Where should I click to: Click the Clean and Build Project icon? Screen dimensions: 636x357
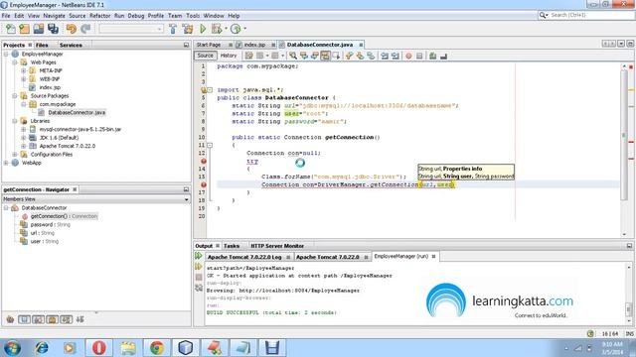(188, 29)
